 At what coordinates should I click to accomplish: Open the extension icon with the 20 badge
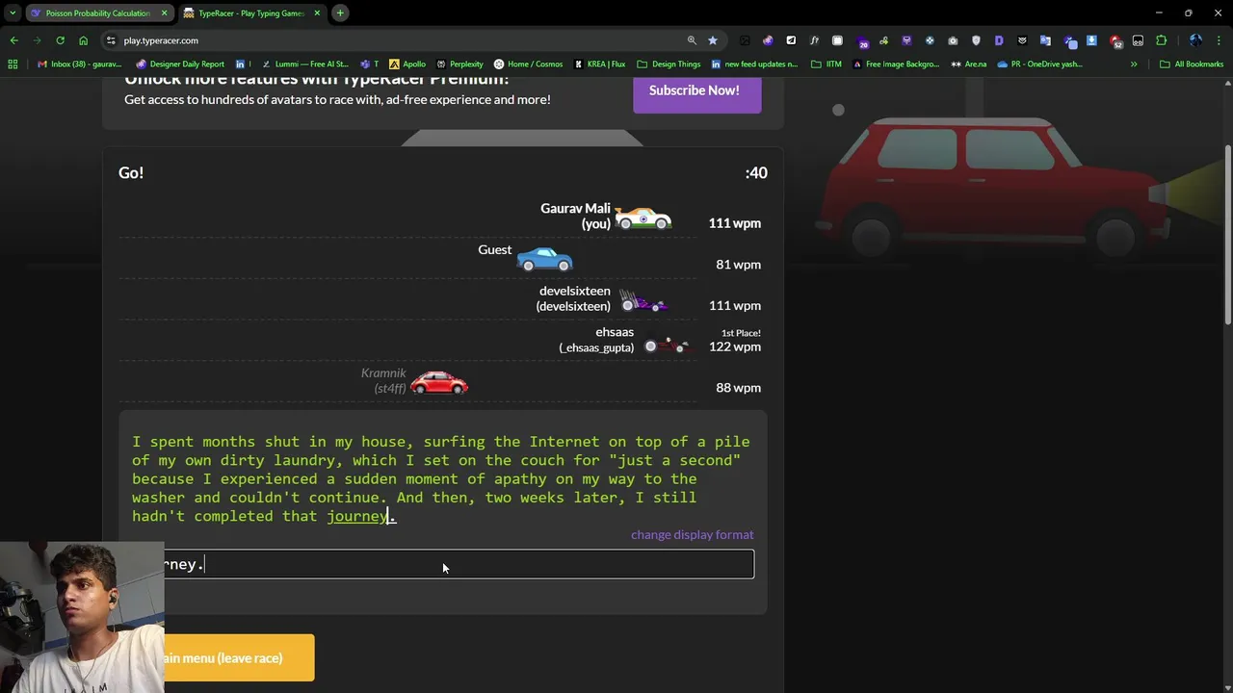click(861, 40)
